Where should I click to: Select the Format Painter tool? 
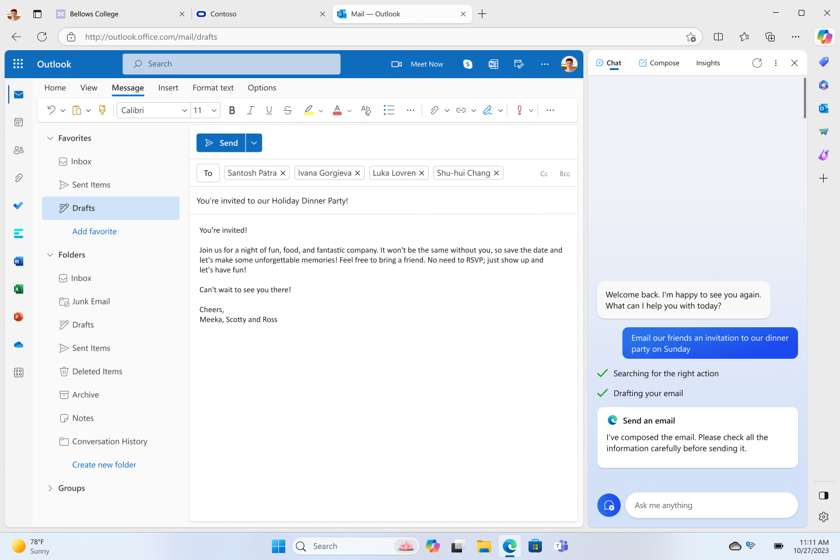coord(102,110)
